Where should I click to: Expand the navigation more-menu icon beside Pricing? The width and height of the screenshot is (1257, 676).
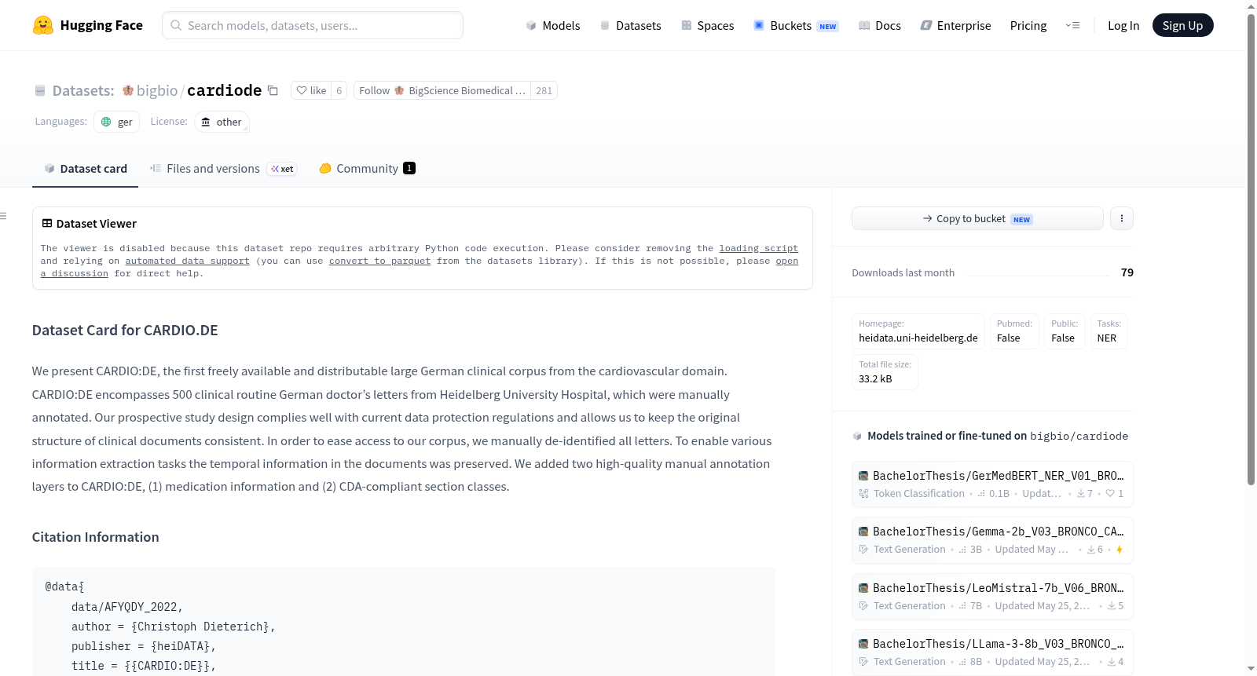(x=1072, y=25)
